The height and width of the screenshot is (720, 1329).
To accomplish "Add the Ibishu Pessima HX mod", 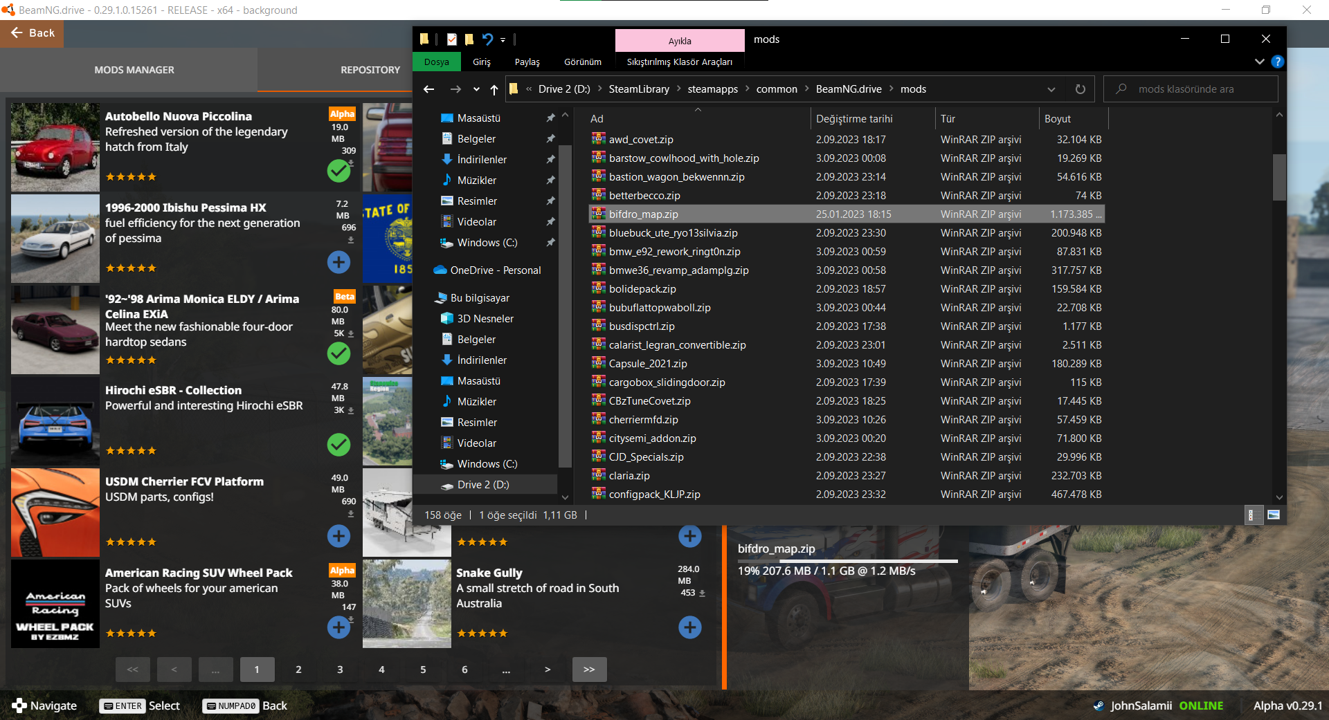I will [x=338, y=261].
